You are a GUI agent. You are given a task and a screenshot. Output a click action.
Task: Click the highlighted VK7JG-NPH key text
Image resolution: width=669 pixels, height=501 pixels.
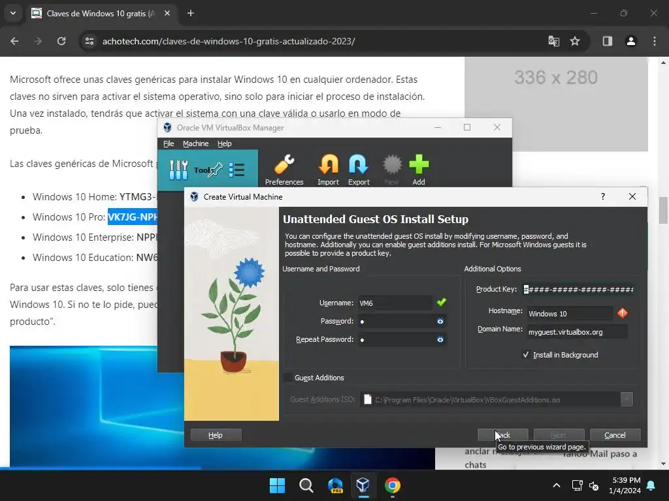pos(133,217)
